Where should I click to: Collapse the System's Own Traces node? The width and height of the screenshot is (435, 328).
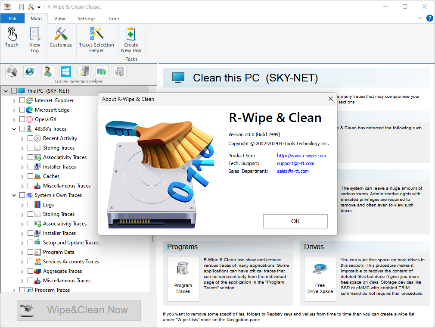coord(14,195)
